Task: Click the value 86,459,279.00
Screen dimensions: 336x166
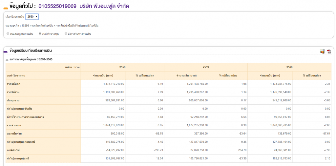Action: tap(116, 117)
